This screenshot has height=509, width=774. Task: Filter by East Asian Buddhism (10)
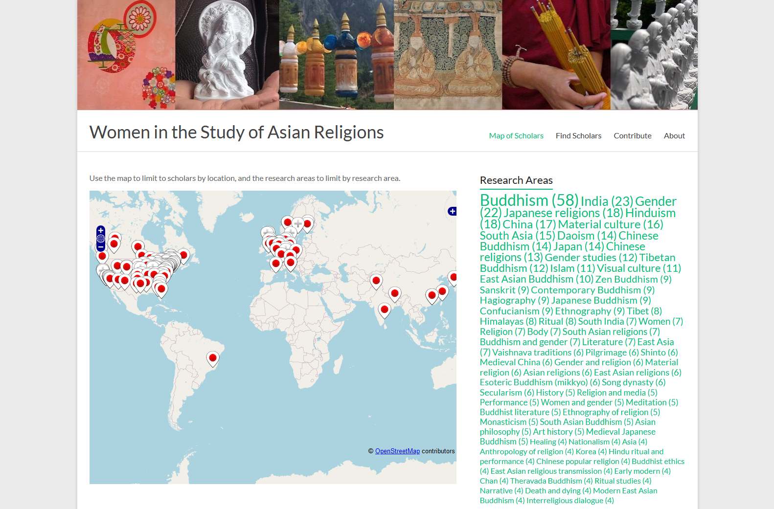[x=536, y=279]
